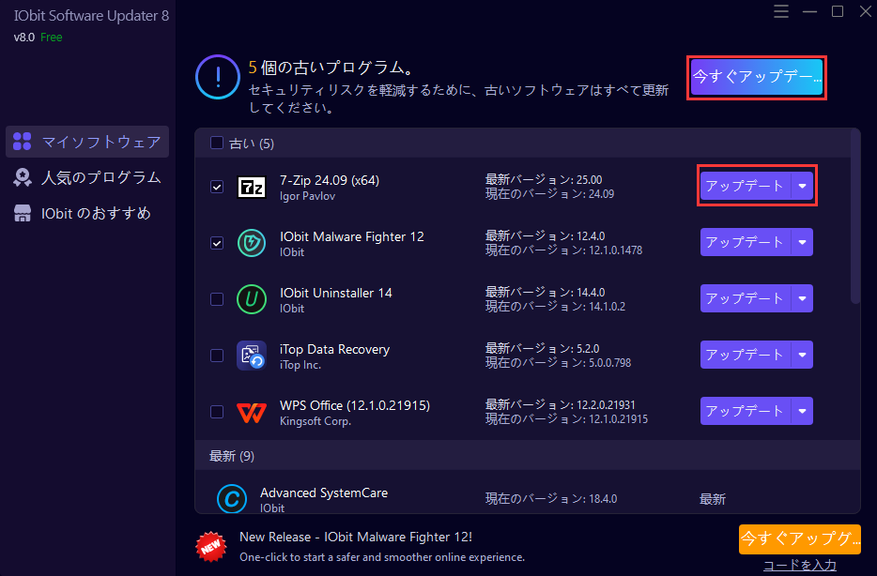Expand IObit Malware Fighter update dropdown arrow
Viewport: 877px width, 576px height.
point(803,242)
